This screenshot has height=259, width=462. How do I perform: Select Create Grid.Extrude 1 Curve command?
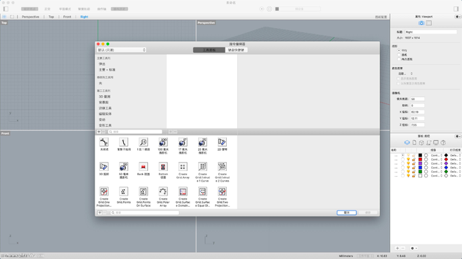[202, 167]
